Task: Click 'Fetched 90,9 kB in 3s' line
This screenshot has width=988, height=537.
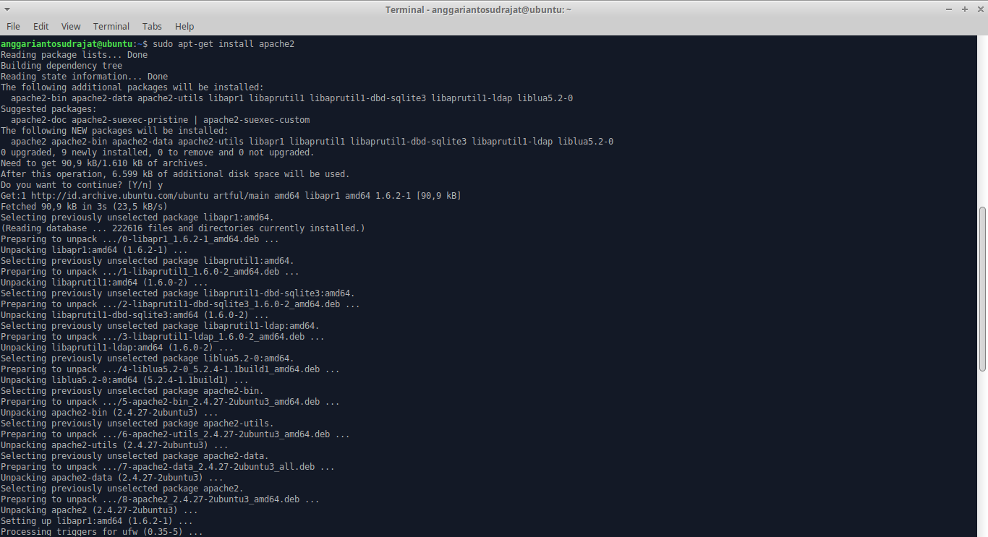Action: coord(84,207)
